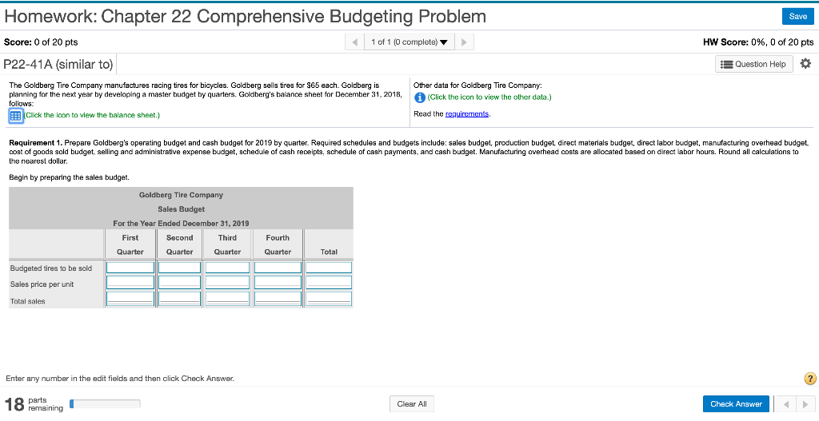
Task: Select Third Quarter budgeted tires to be sold field
Action: (227, 268)
